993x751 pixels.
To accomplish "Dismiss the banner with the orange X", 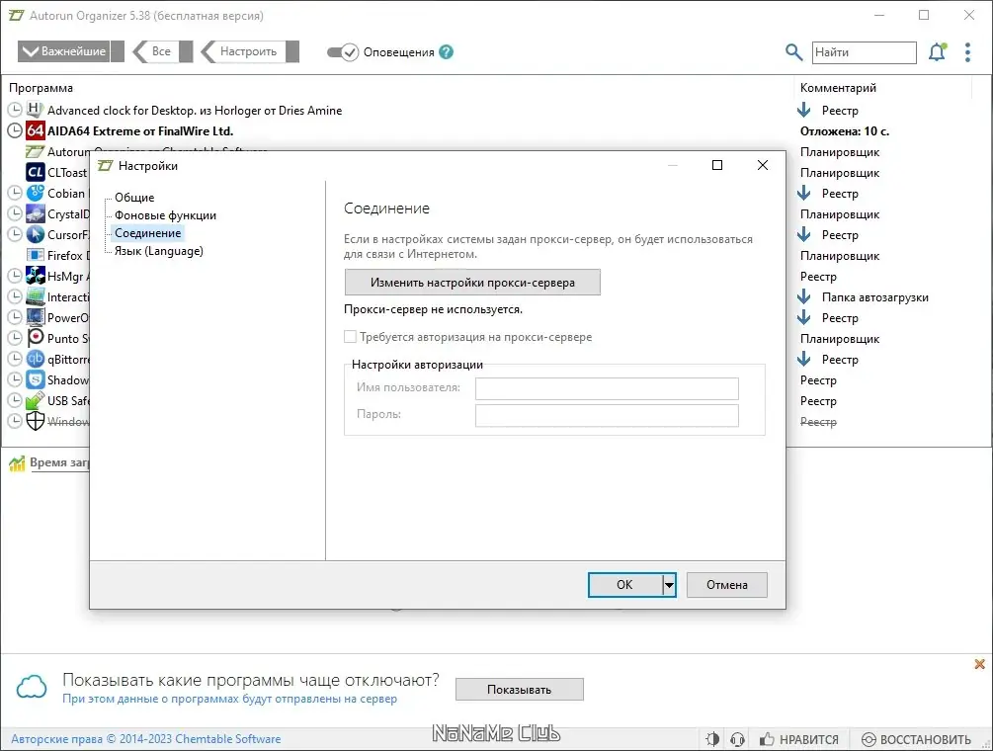I will point(980,664).
